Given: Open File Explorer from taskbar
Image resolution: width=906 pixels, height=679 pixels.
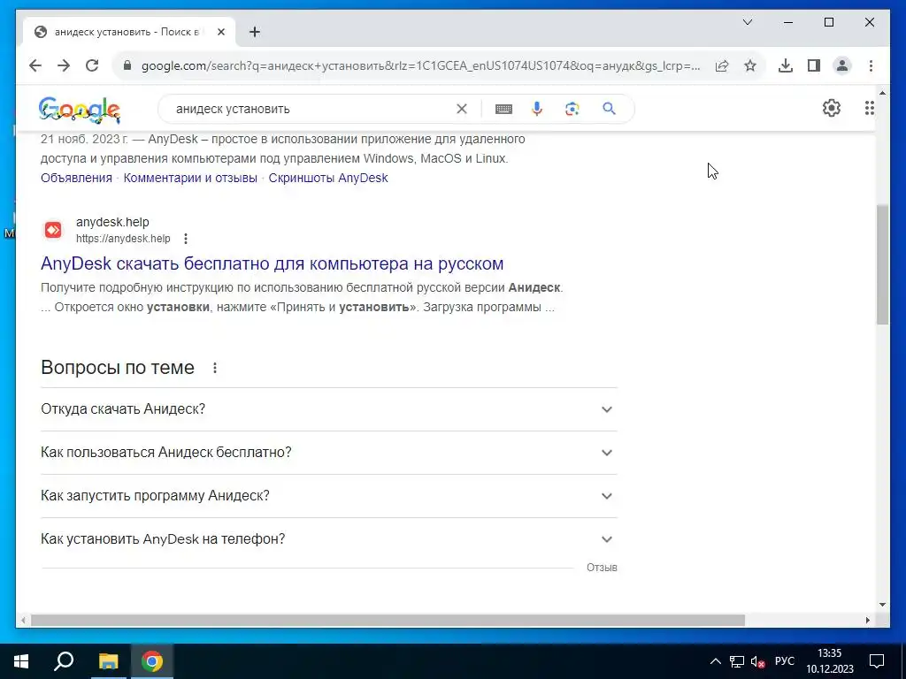Looking at the screenshot, I should tap(108, 661).
